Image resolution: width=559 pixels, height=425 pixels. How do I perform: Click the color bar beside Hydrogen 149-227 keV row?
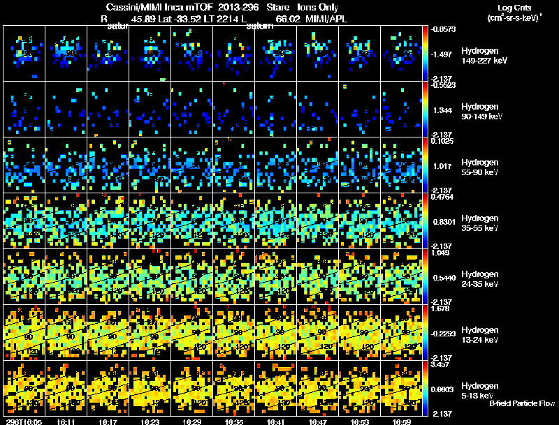click(x=425, y=53)
